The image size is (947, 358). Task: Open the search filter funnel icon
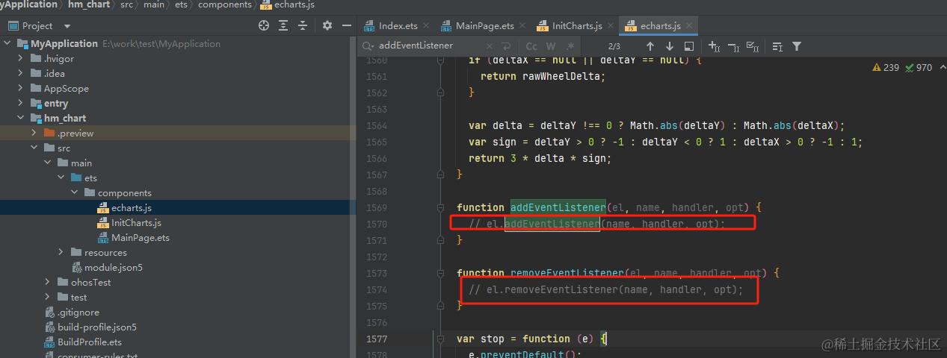pos(797,46)
